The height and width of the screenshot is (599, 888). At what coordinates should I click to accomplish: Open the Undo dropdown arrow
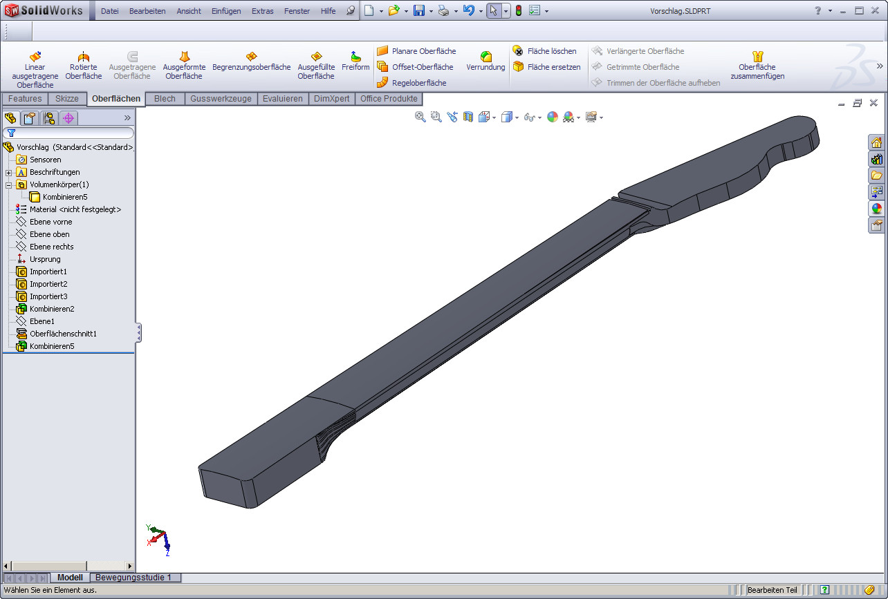click(x=480, y=12)
